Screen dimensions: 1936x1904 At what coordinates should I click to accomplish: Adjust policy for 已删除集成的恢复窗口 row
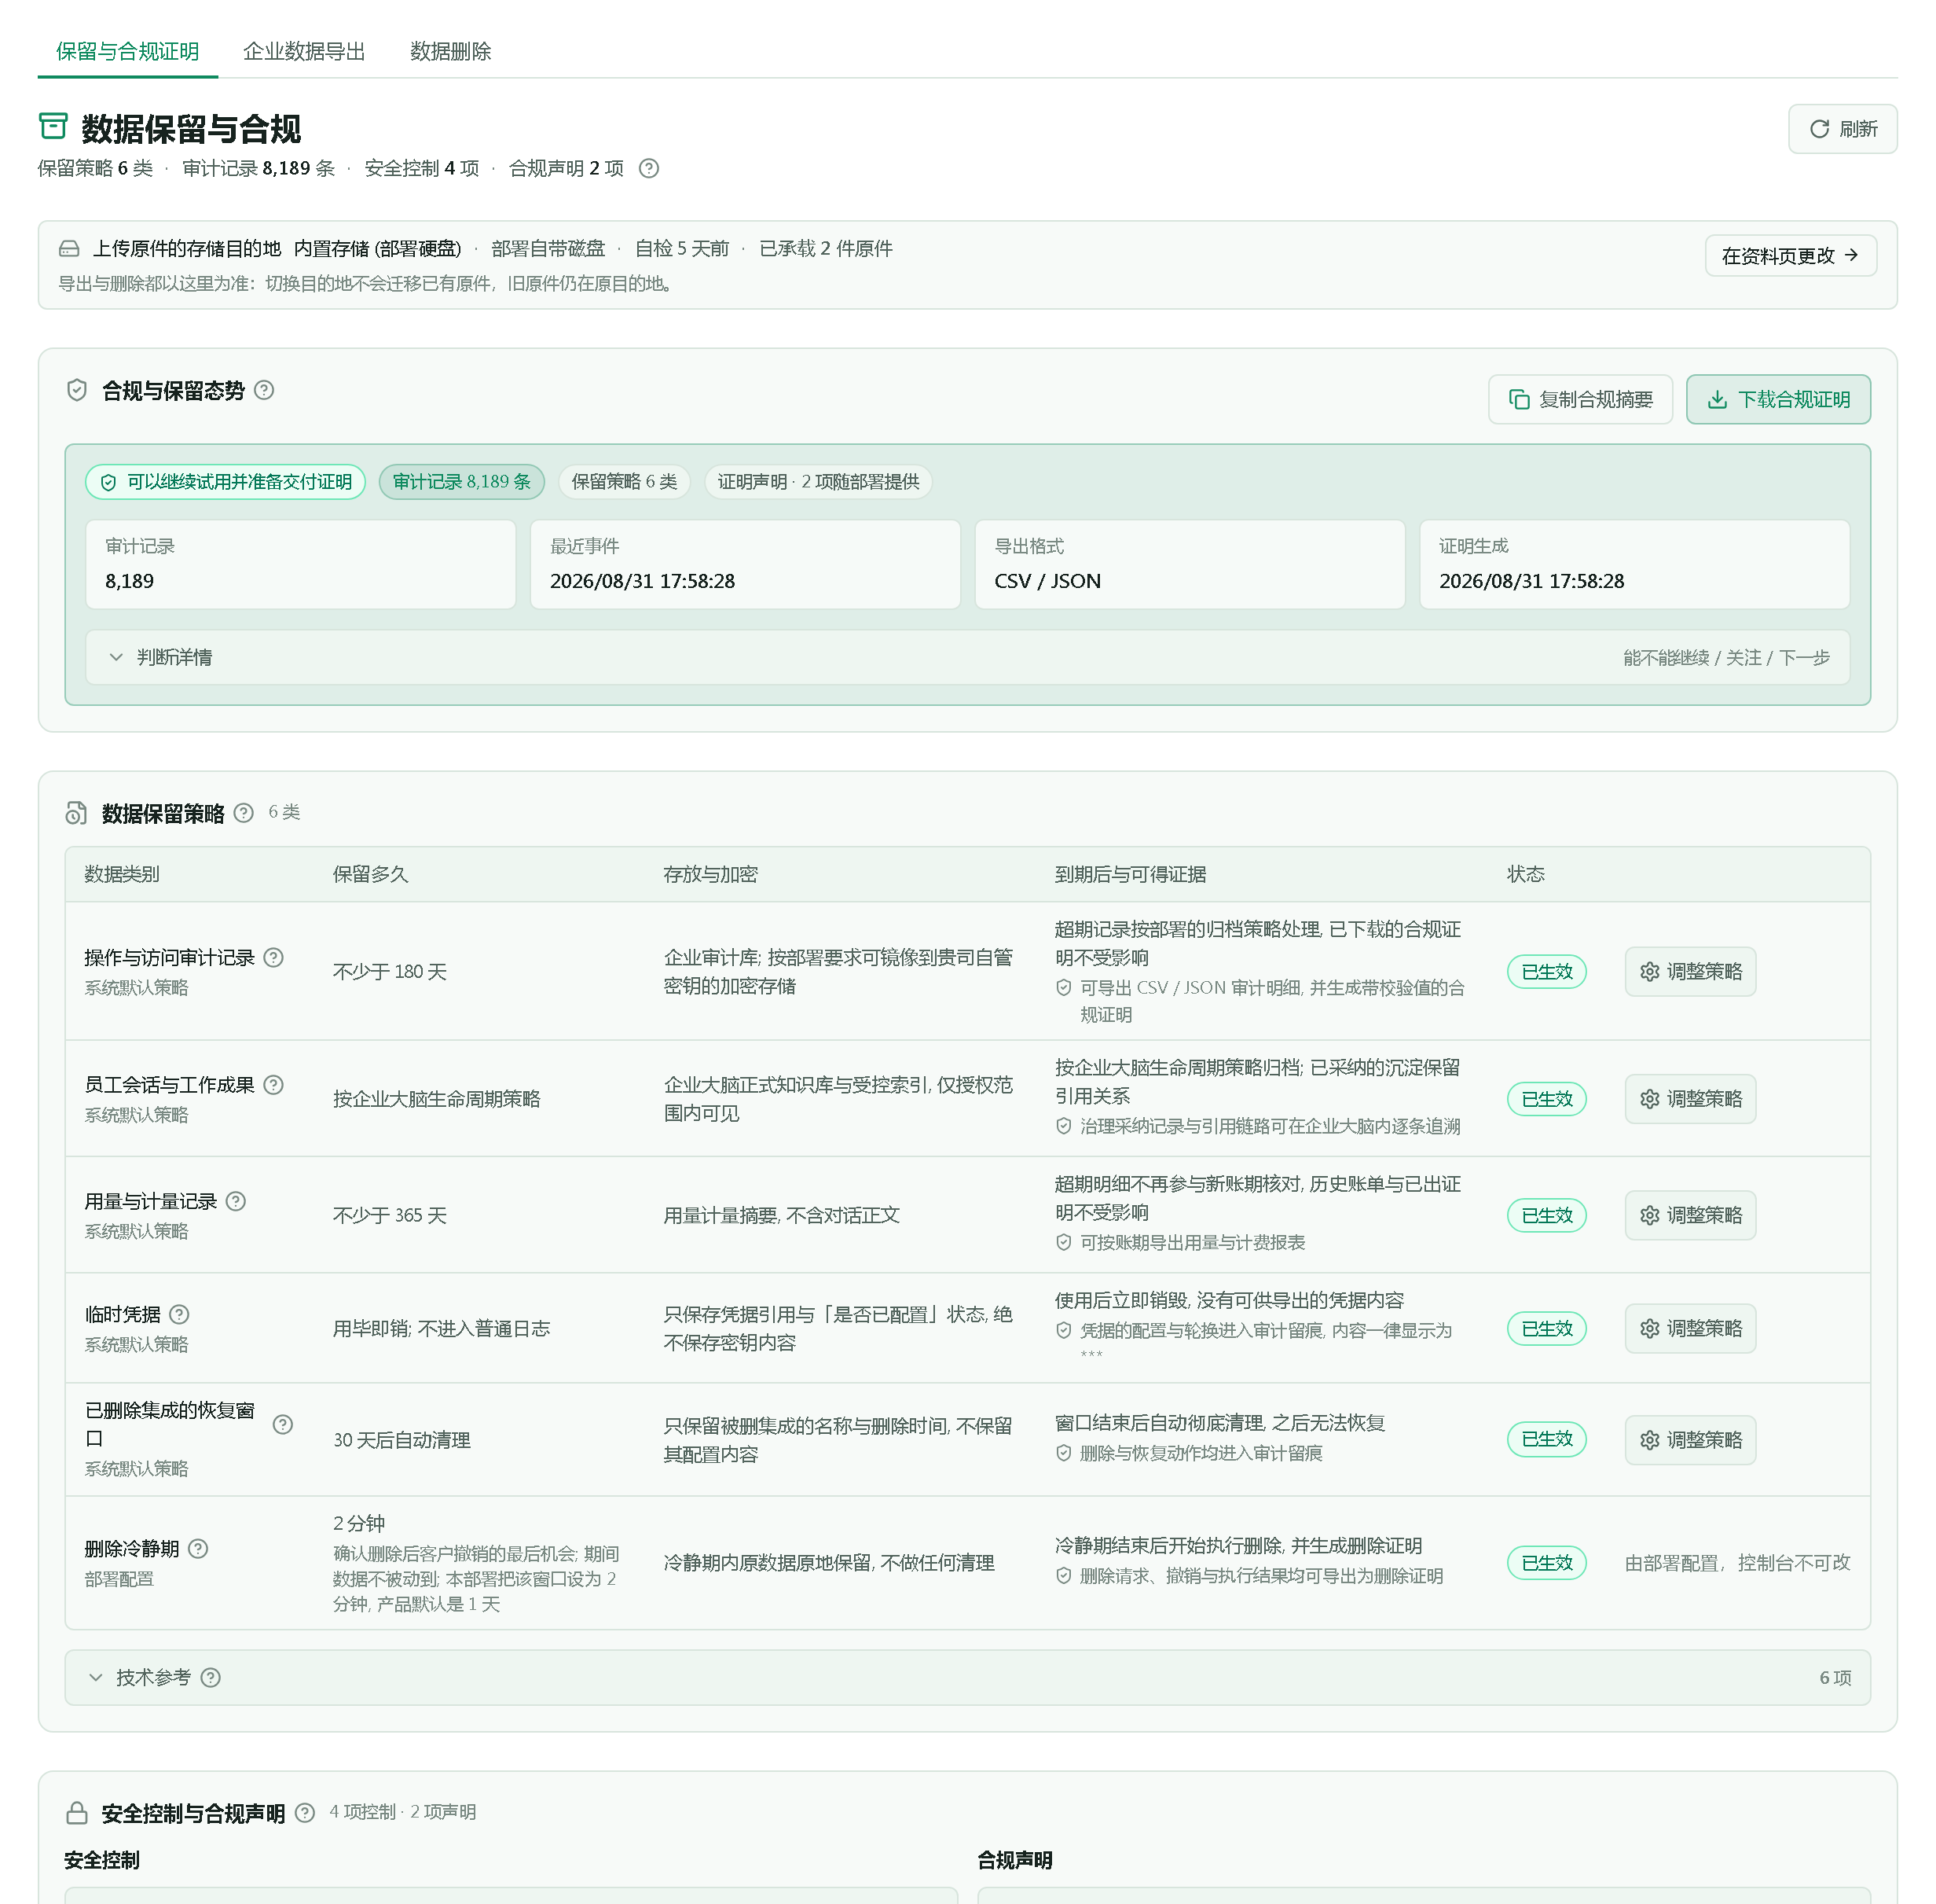(x=1690, y=1439)
